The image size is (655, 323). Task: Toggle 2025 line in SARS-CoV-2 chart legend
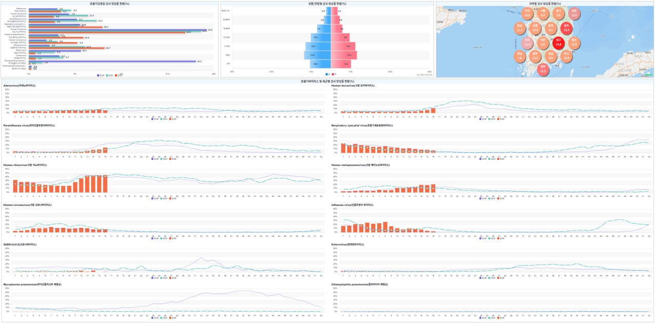(162, 278)
